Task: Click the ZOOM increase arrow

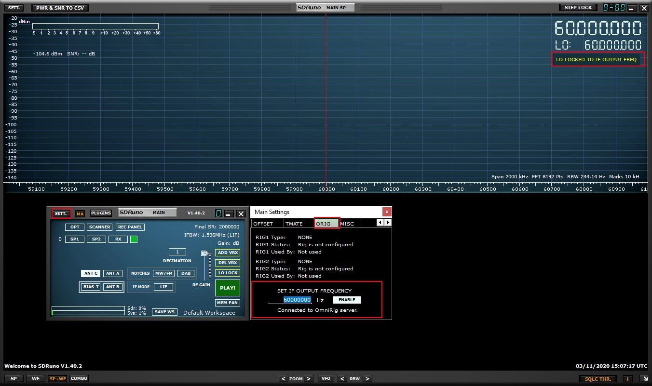Action: 309,379
